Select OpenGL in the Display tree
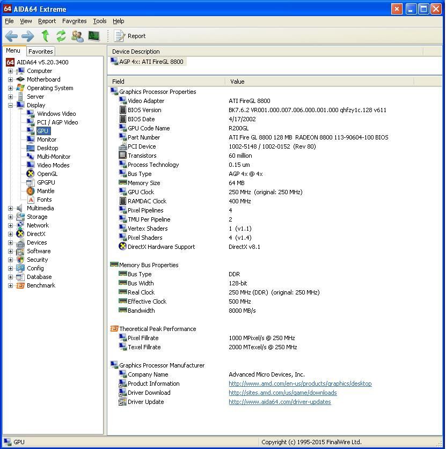The width and height of the screenshot is (446, 449). click(47, 174)
